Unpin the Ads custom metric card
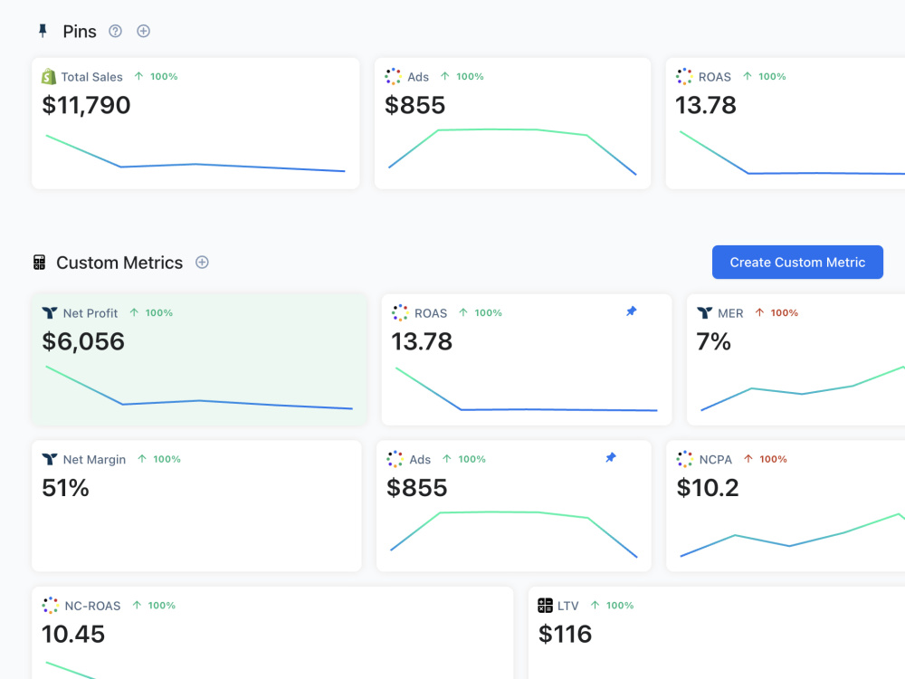Image resolution: width=905 pixels, height=679 pixels. click(x=611, y=458)
